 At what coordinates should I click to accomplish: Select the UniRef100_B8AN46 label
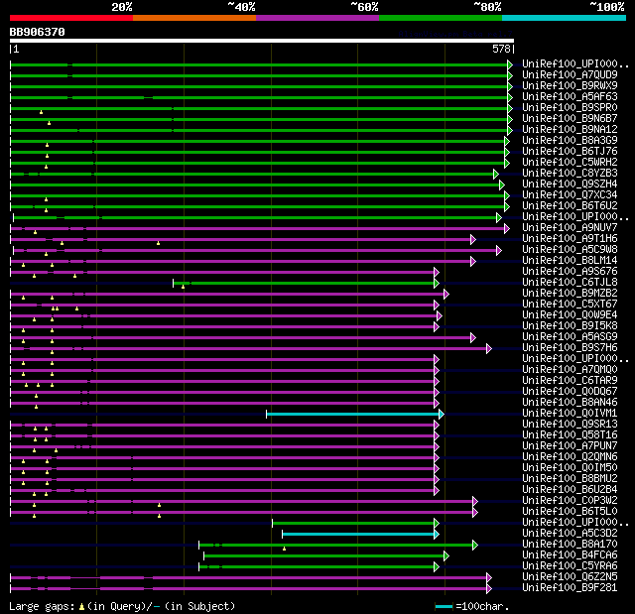click(x=570, y=403)
